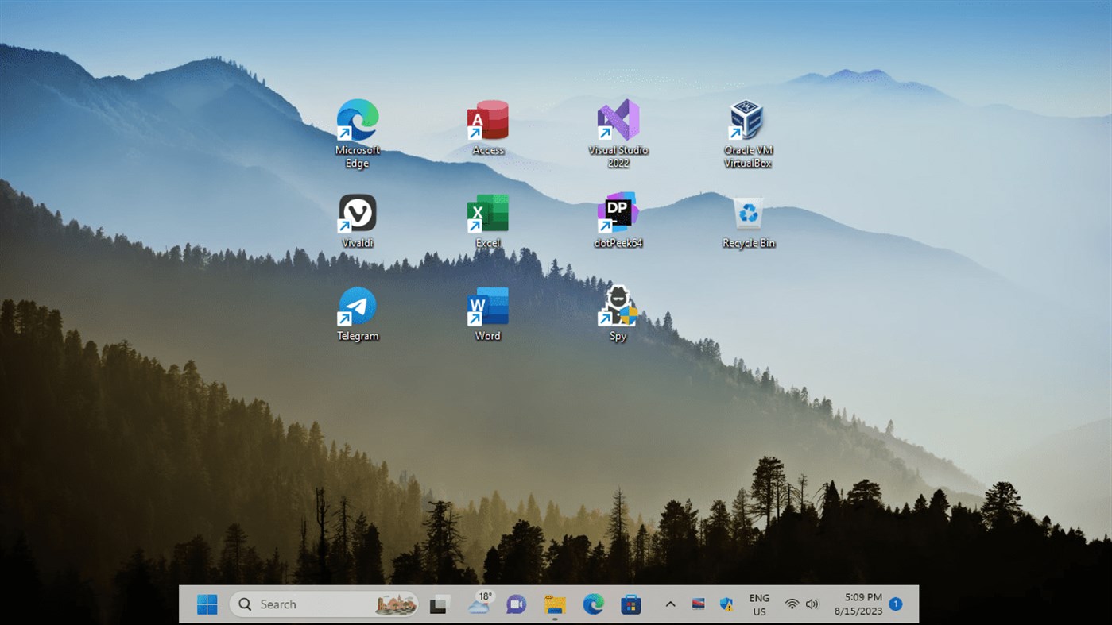Image resolution: width=1112 pixels, height=625 pixels.
Task: Open the Recycle Bin
Action: point(747,213)
